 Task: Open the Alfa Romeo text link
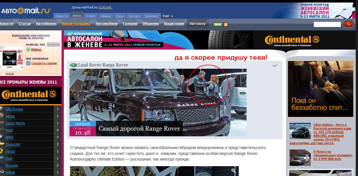[14, 109]
